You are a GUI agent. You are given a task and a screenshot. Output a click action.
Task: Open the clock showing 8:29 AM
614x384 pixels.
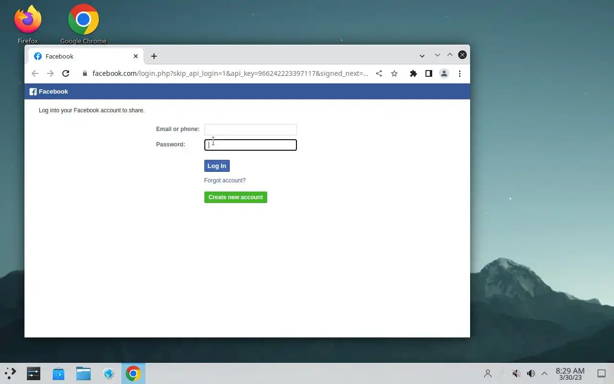(570, 374)
